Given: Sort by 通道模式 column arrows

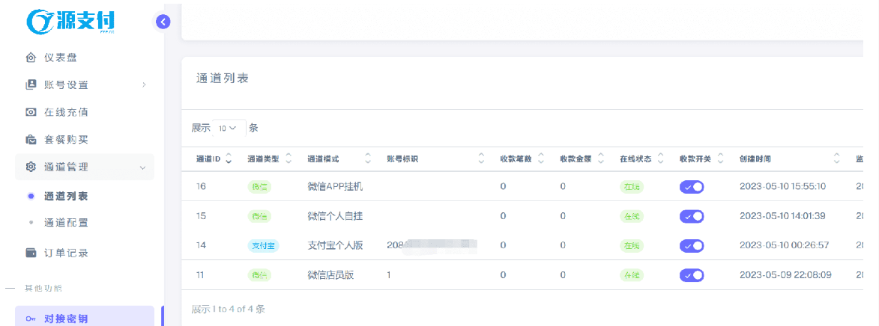Looking at the screenshot, I should pyautogui.click(x=368, y=159).
